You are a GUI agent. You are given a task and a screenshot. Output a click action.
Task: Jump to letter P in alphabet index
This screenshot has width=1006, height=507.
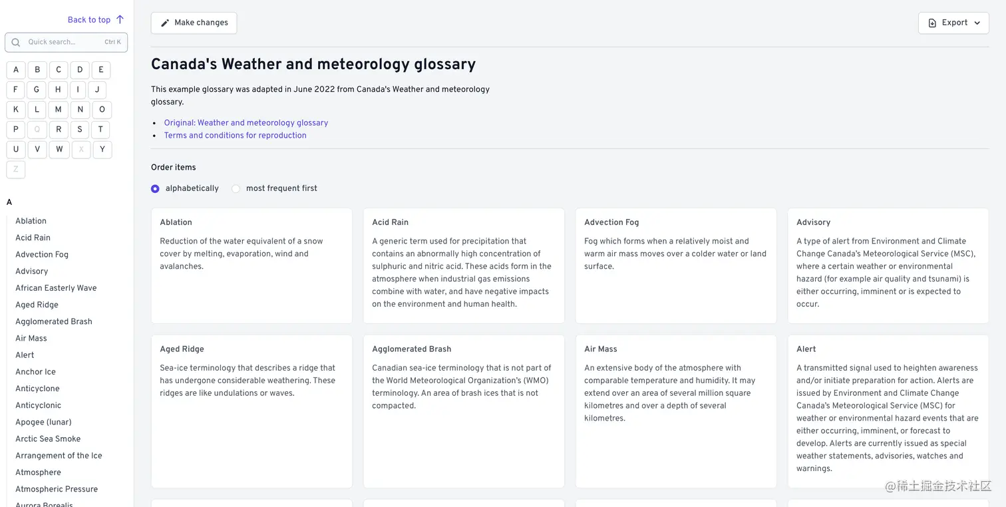point(16,130)
